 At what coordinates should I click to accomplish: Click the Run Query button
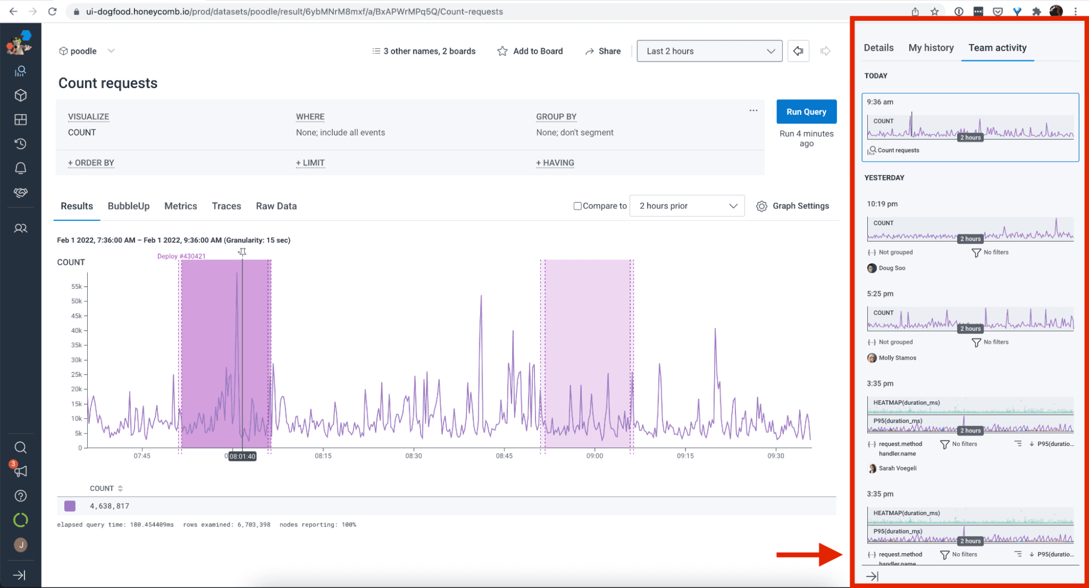(806, 112)
